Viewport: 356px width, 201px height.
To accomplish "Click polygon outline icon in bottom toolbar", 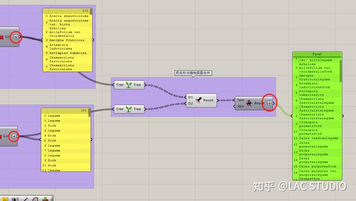I will [x=35, y=199].
